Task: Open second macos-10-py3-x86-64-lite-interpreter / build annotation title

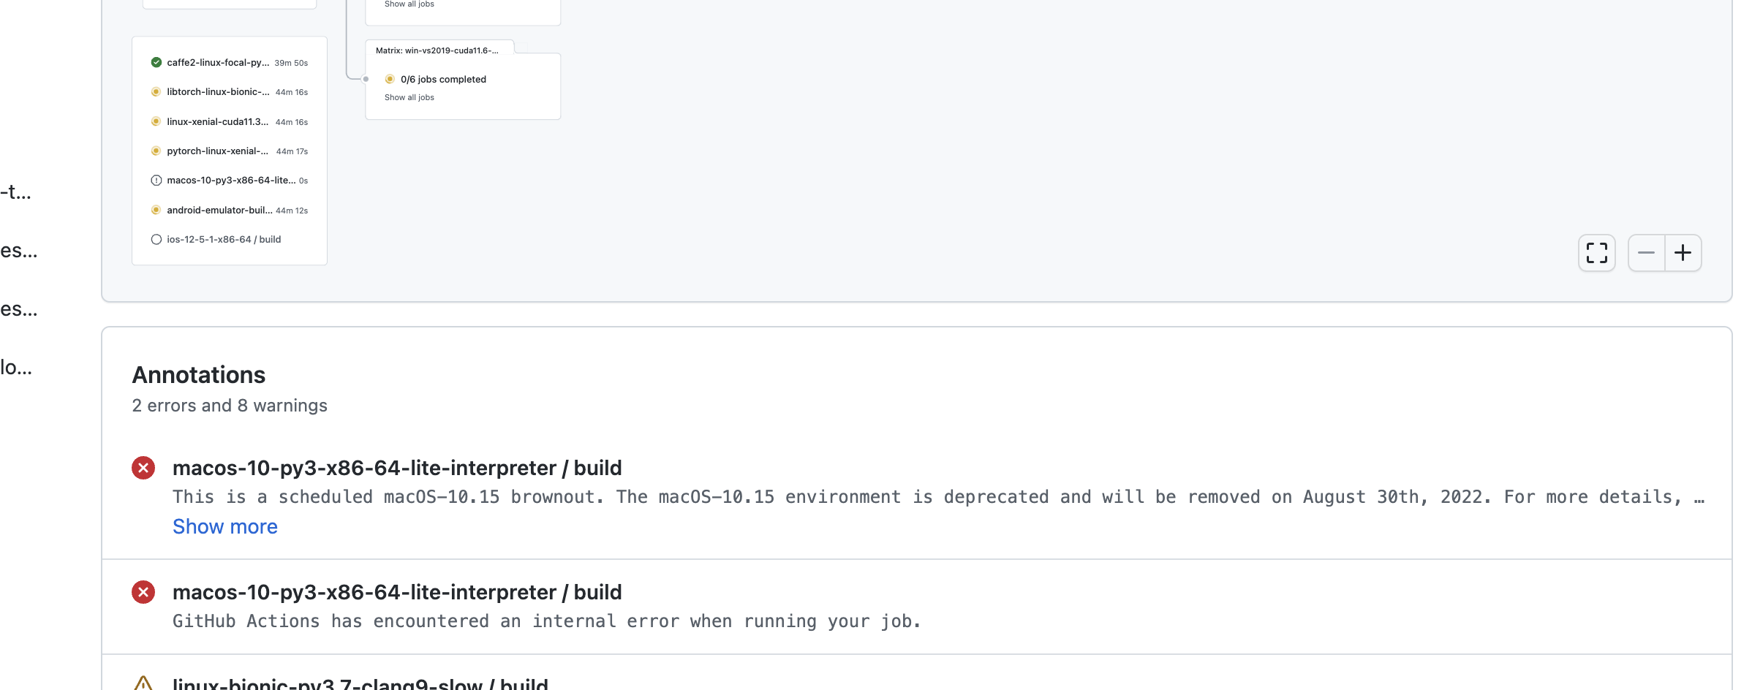Action: coord(397,592)
